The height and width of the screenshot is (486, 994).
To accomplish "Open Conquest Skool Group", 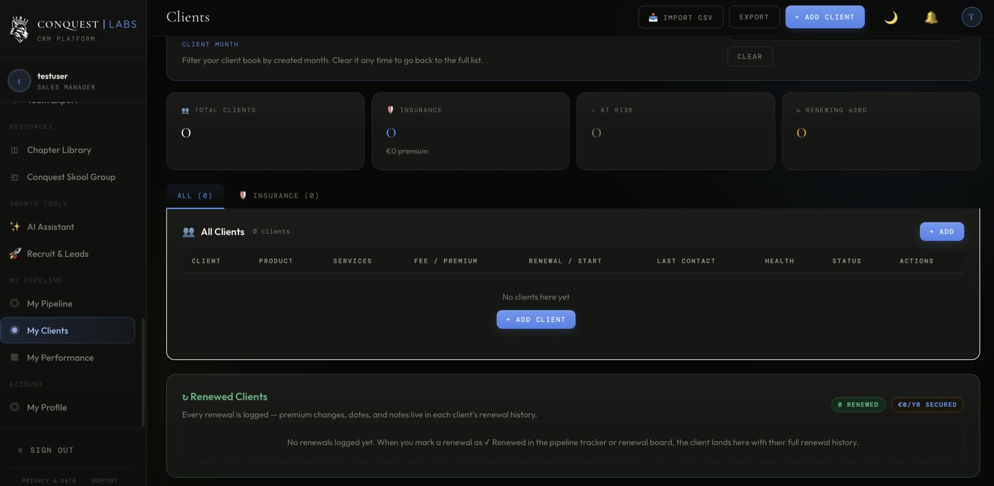I will (x=71, y=177).
